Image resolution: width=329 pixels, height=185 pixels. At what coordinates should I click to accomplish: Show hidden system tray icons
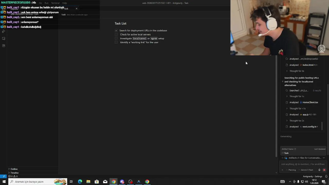coord(290,182)
